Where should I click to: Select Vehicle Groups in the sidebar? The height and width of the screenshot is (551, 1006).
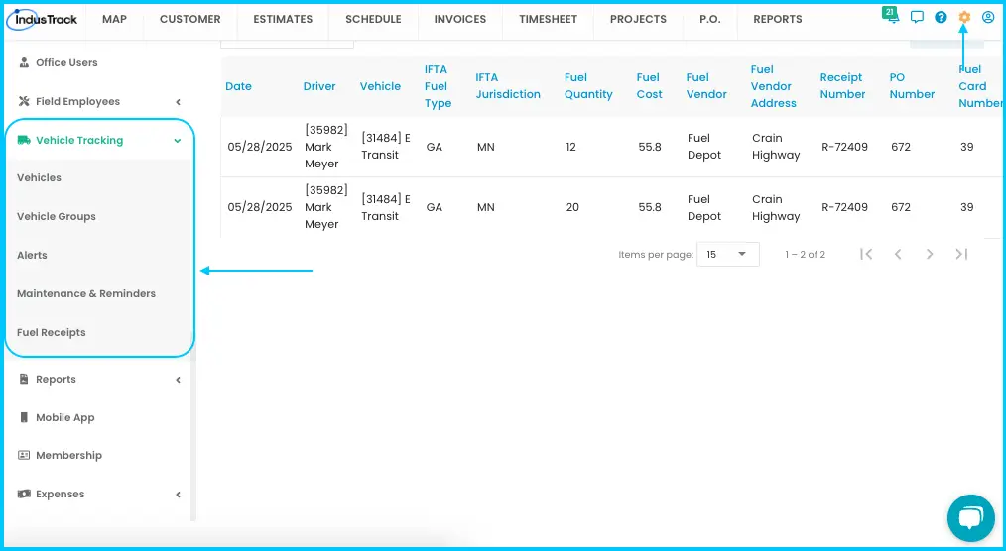coord(57,217)
